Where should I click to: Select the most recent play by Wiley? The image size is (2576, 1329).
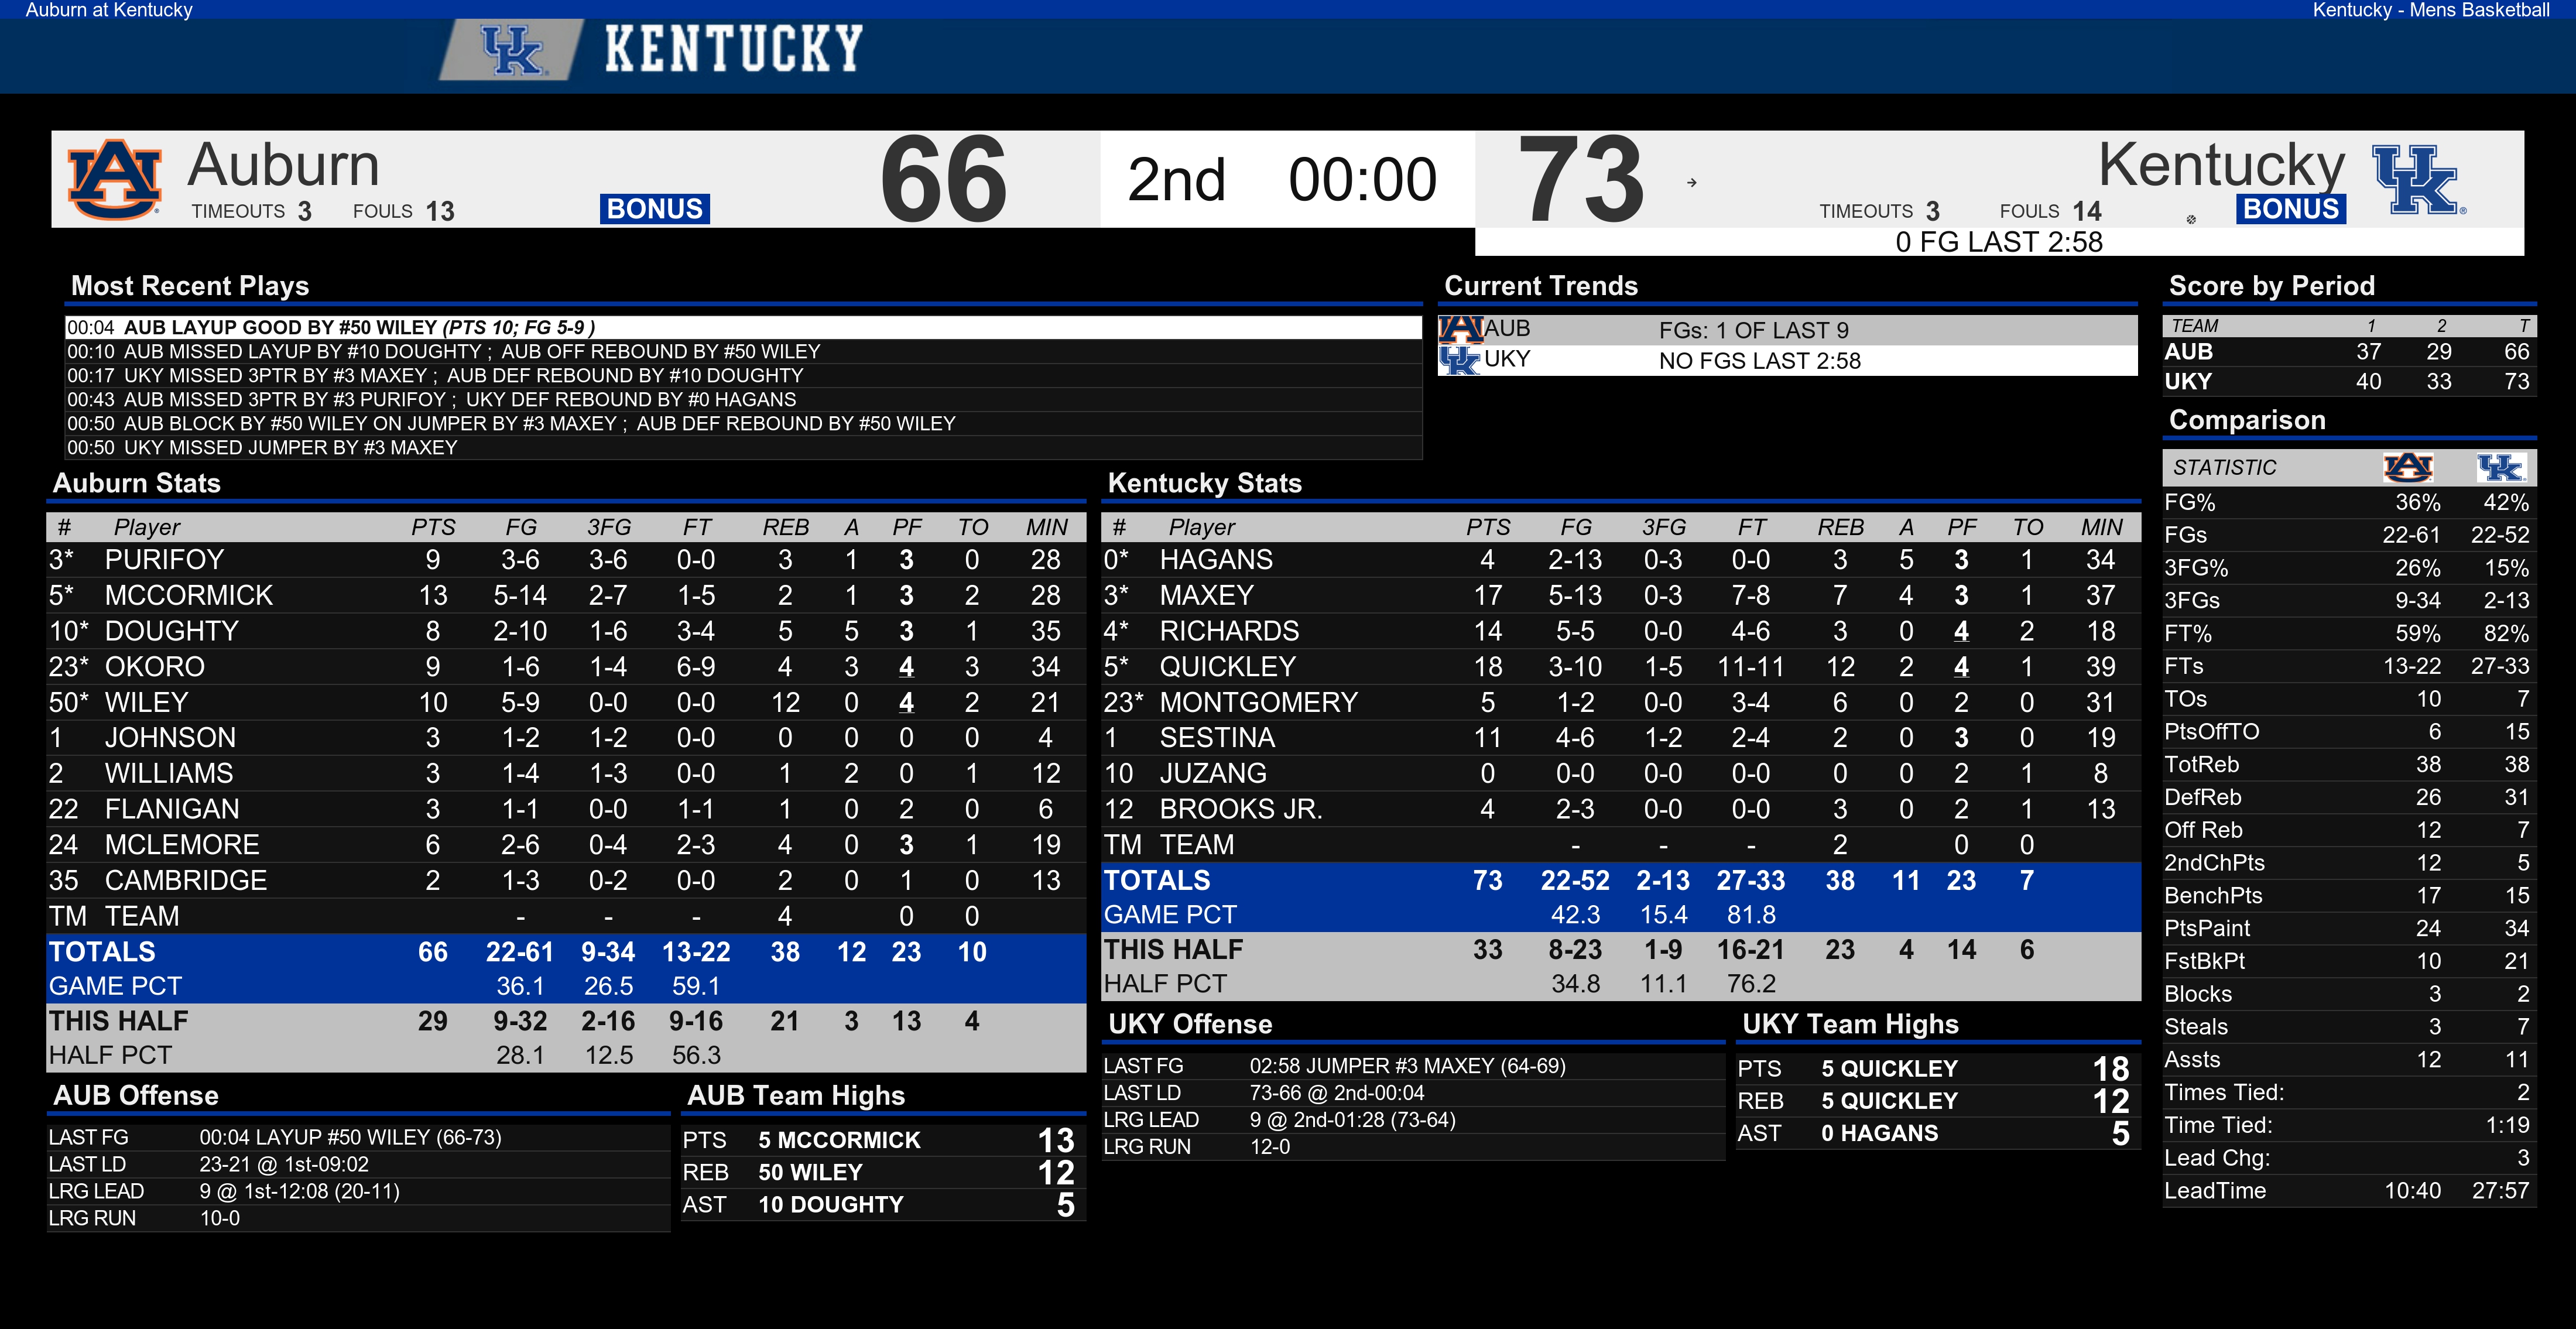pos(743,327)
